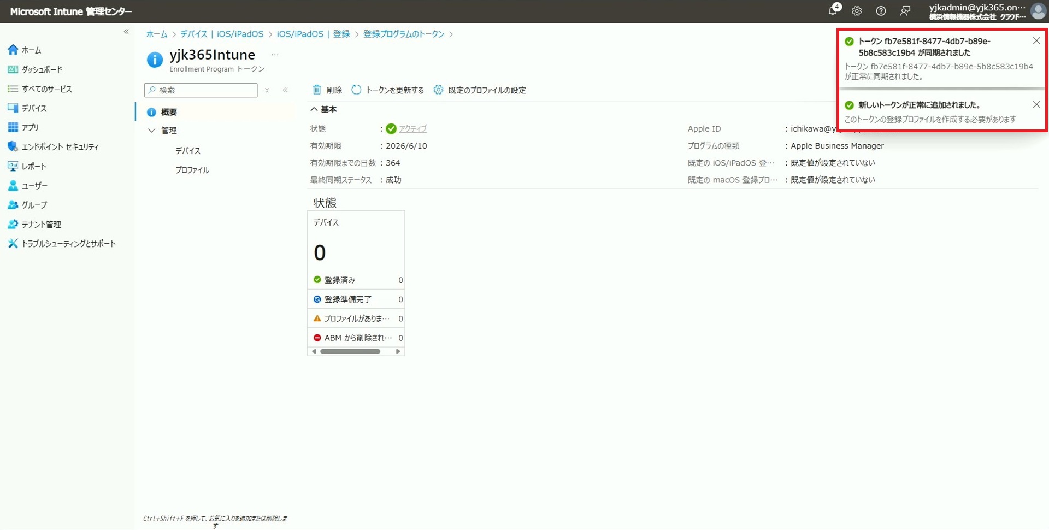Viewport: 1049px width, 530px height.
Task: Click トークンを更新する in the toolbar
Action: (388, 90)
